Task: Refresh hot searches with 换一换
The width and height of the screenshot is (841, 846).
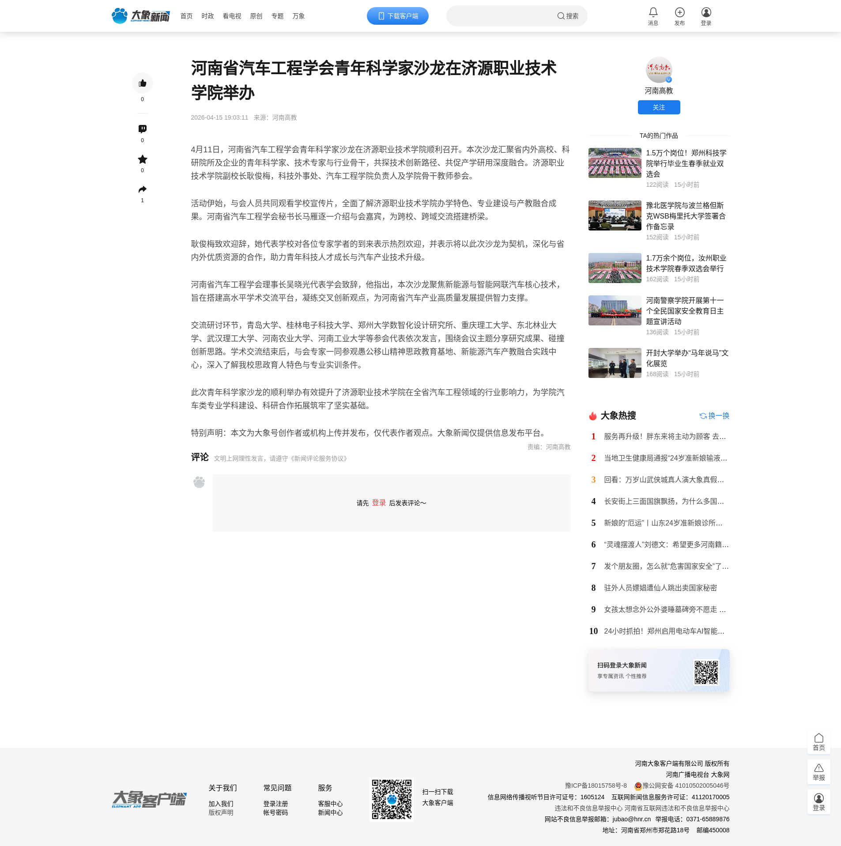Action: [714, 415]
